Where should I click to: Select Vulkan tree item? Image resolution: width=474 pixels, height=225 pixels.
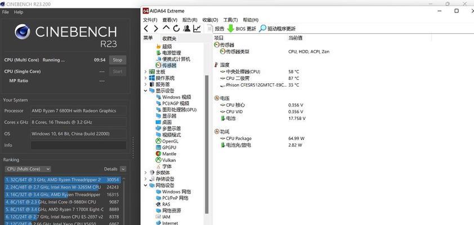pyautogui.click(x=166, y=160)
